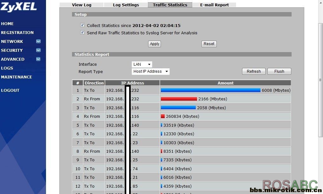The height and width of the screenshot is (194, 323).
Task: Open NETWORK sidebar menu
Action: tap(12, 41)
